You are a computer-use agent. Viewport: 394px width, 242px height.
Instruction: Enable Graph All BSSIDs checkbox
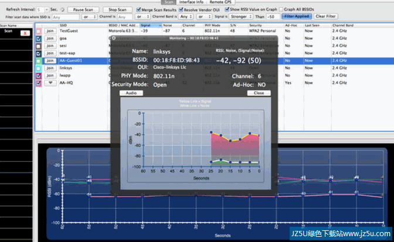point(281,10)
